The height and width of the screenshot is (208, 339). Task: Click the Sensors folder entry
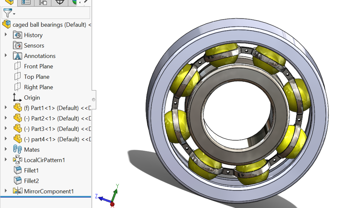click(34, 45)
